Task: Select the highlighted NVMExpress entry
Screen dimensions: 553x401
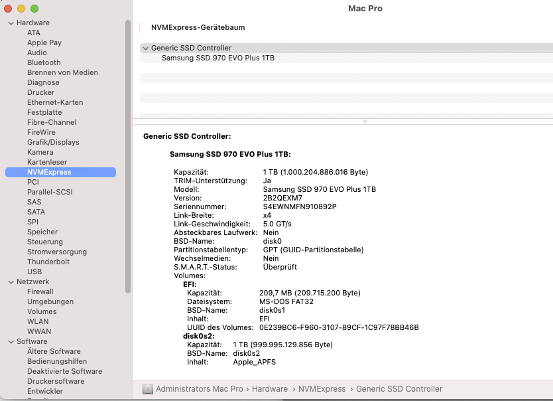Action: pyautogui.click(x=60, y=172)
